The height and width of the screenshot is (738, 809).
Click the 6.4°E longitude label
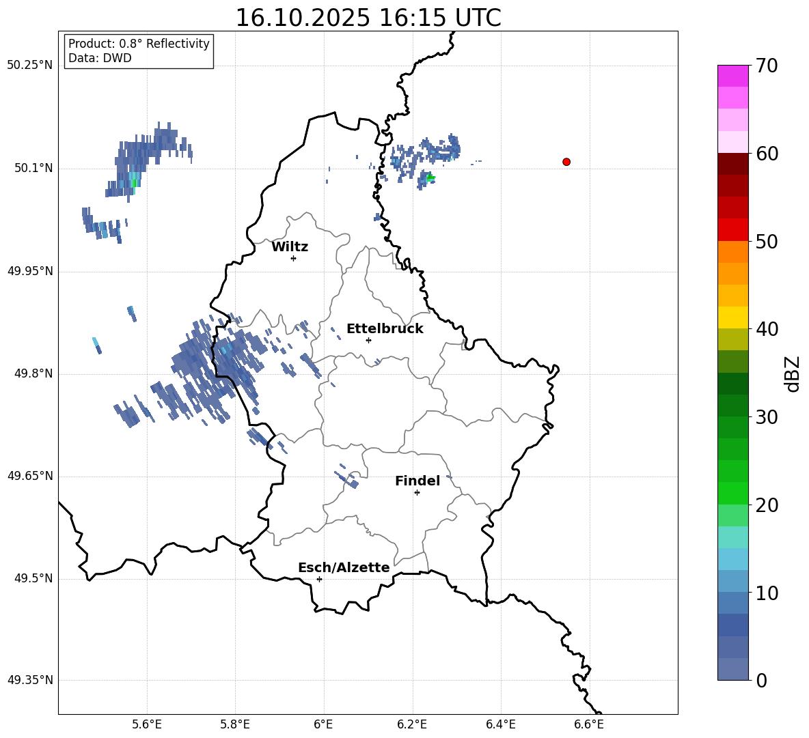(x=500, y=724)
